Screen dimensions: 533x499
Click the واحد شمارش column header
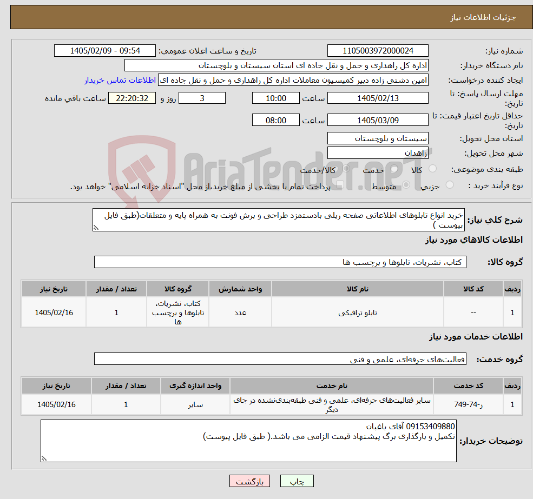[x=240, y=289]
